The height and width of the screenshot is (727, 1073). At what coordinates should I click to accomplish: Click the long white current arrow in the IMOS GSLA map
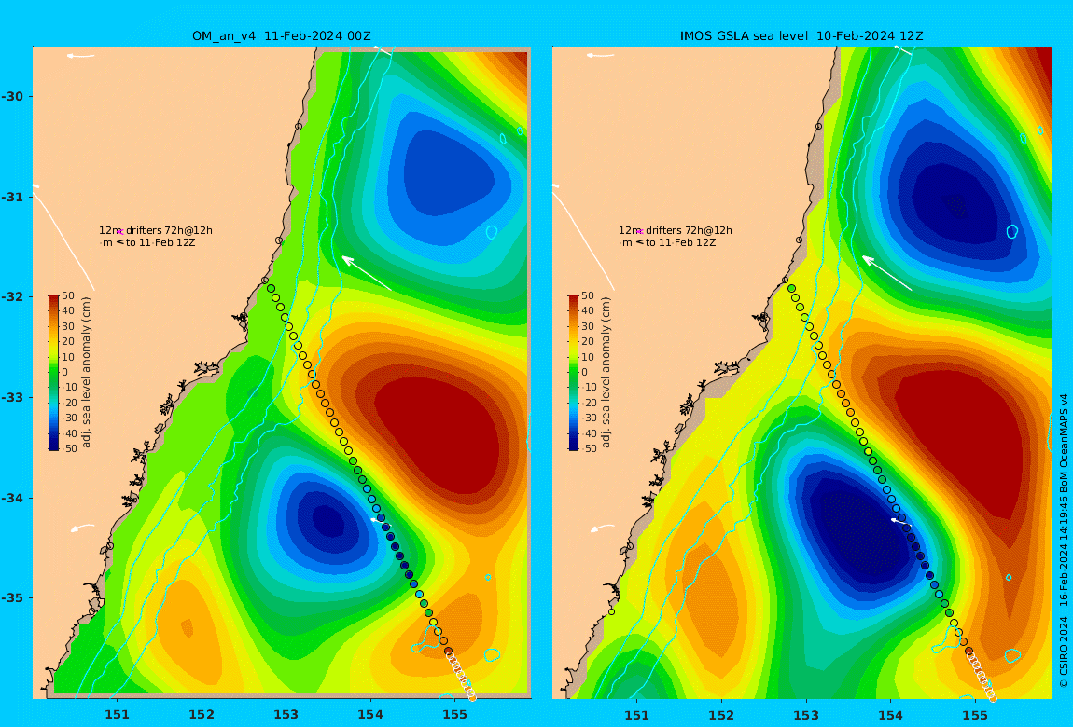click(x=887, y=273)
